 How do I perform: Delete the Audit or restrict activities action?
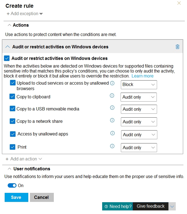pyautogui.click(x=177, y=47)
